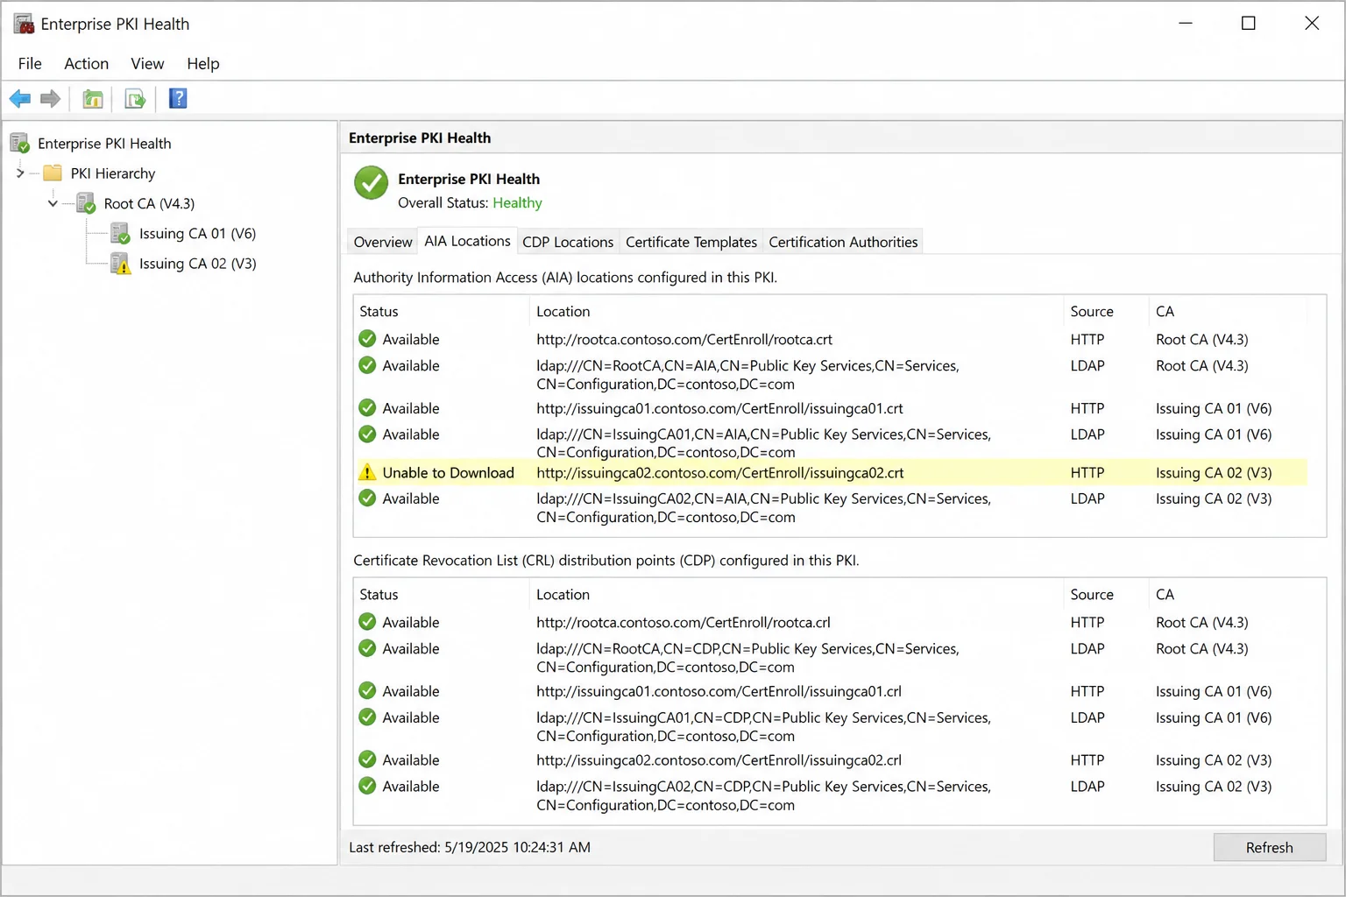Select the ldap CN=RootCA,CN=AIA location text
The height and width of the screenshot is (897, 1346).
(x=747, y=375)
